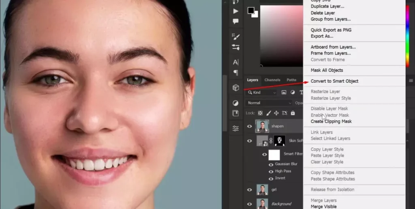Toggle lock all padlock icon
The height and width of the screenshot is (209, 415).
click(x=293, y=113)
